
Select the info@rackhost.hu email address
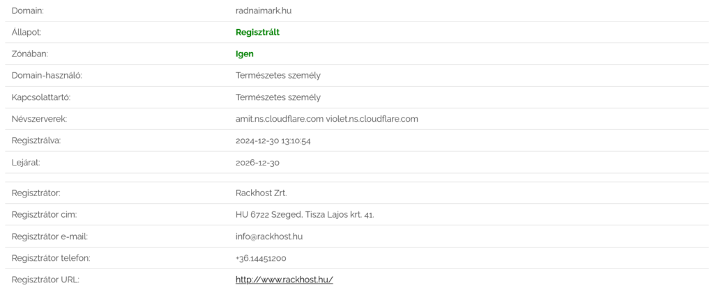point(268,236)
